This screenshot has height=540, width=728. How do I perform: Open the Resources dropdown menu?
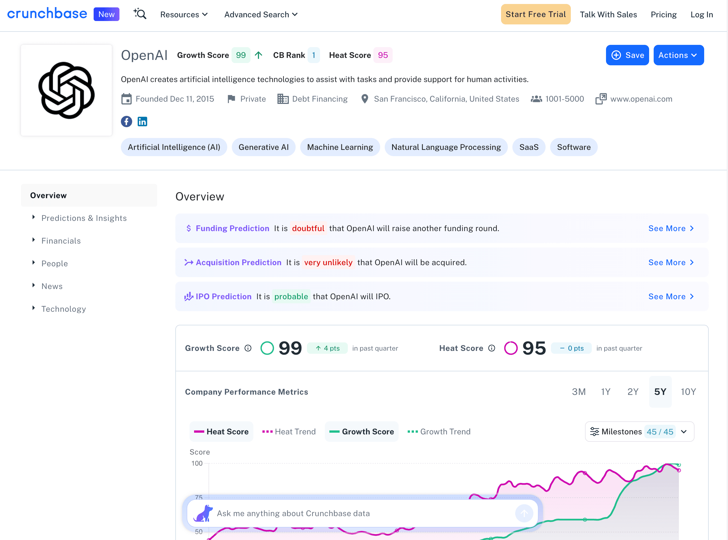(184, 14)
